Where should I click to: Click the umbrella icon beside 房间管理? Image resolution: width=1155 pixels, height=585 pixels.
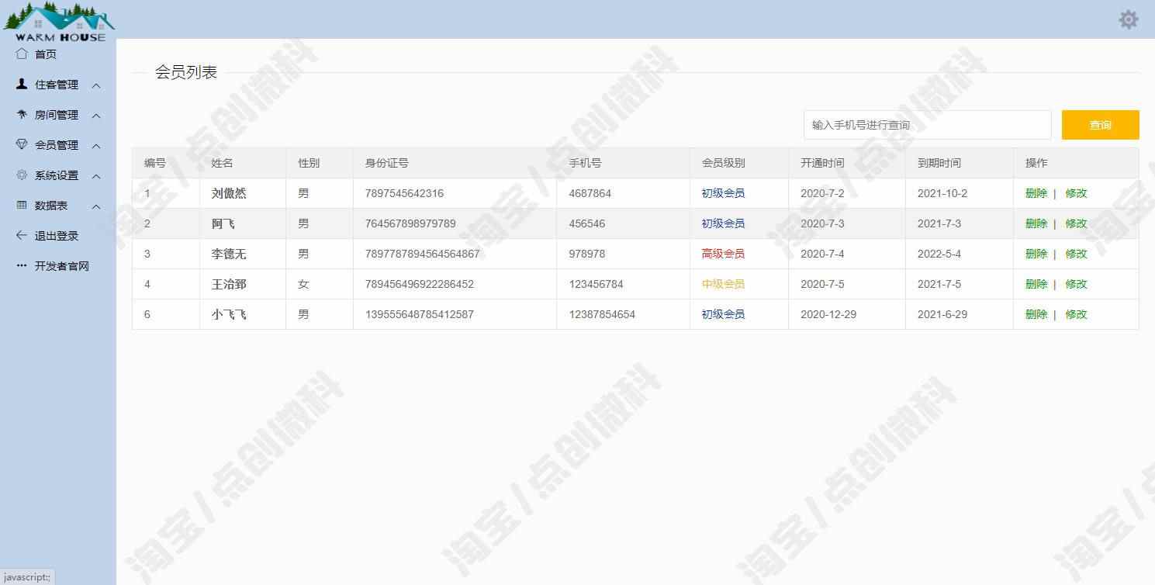pyautogui.click(x=22, y=114)
